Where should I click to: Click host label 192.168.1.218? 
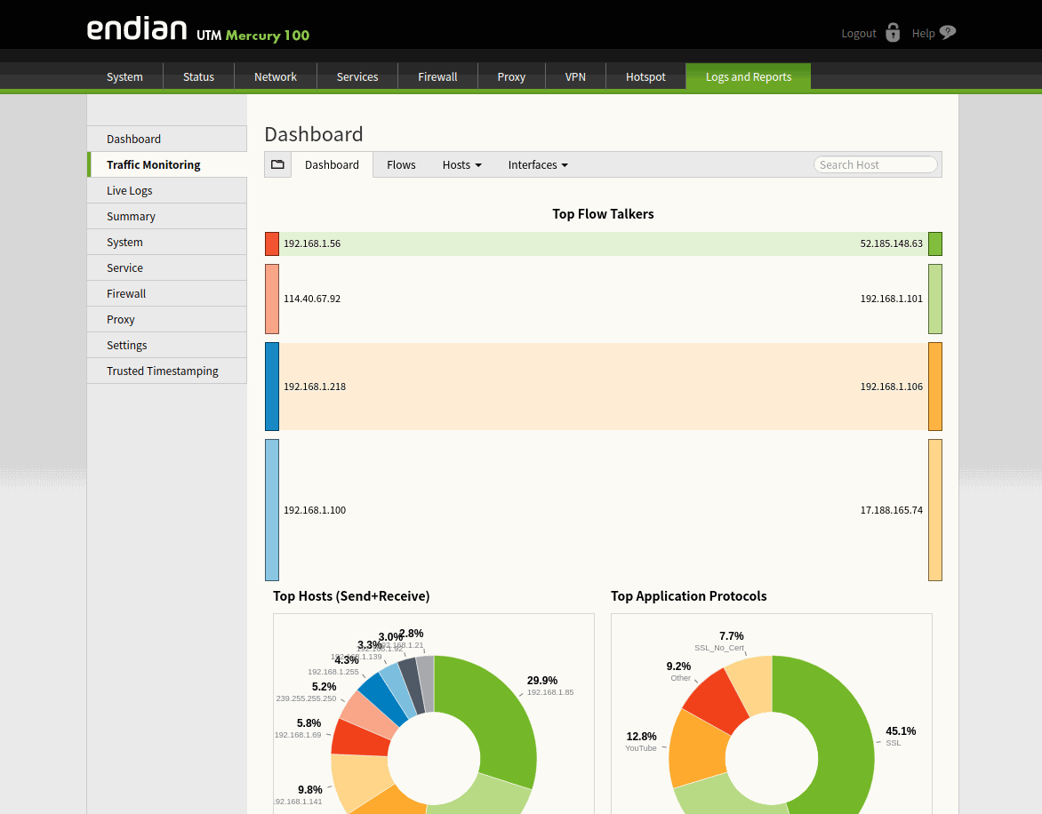tap(315, 387)
